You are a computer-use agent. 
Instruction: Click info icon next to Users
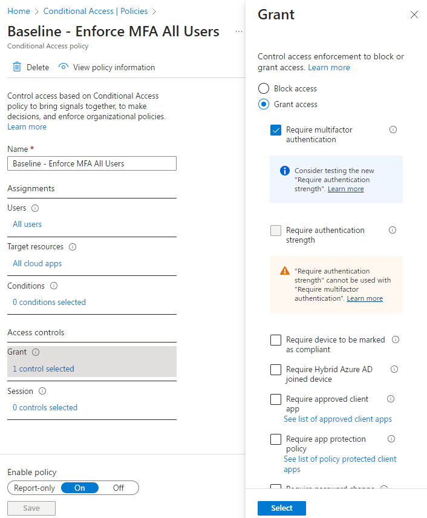34,208
